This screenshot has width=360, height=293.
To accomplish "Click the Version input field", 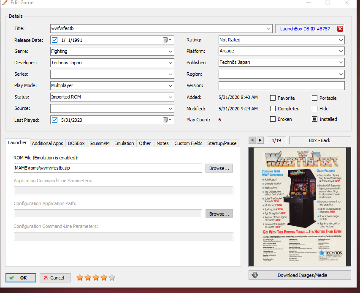I will (x=282, y=85).
